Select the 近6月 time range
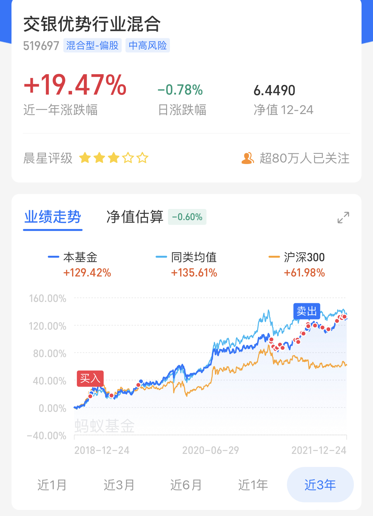This screenshot has height=516, width=373. click(186, 485)
